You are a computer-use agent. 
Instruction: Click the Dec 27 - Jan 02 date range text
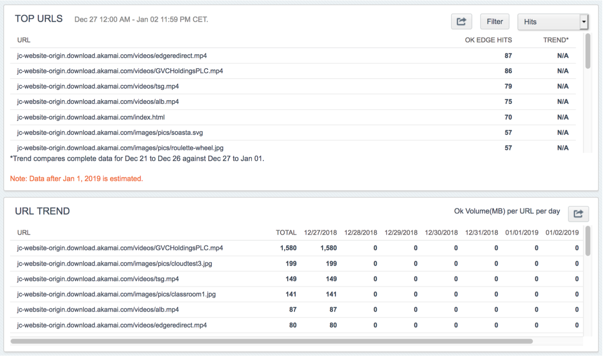[x=141, y=20]
